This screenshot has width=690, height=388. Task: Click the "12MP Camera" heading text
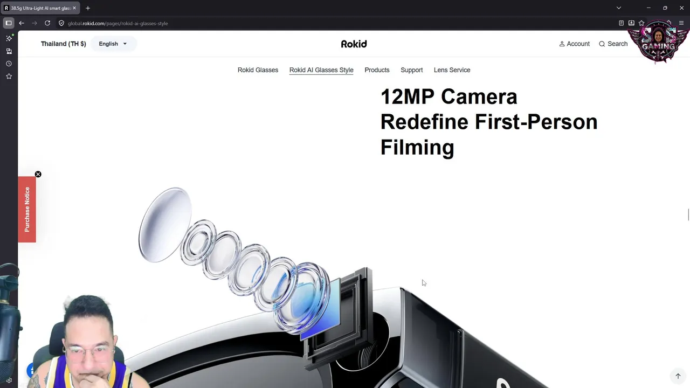pos(448,97)
